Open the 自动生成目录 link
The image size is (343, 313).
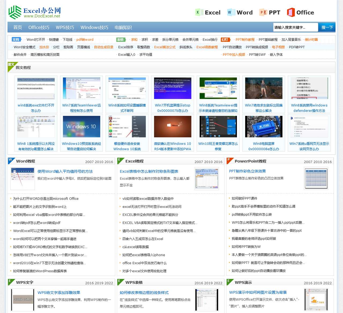(x=104, y=47)
